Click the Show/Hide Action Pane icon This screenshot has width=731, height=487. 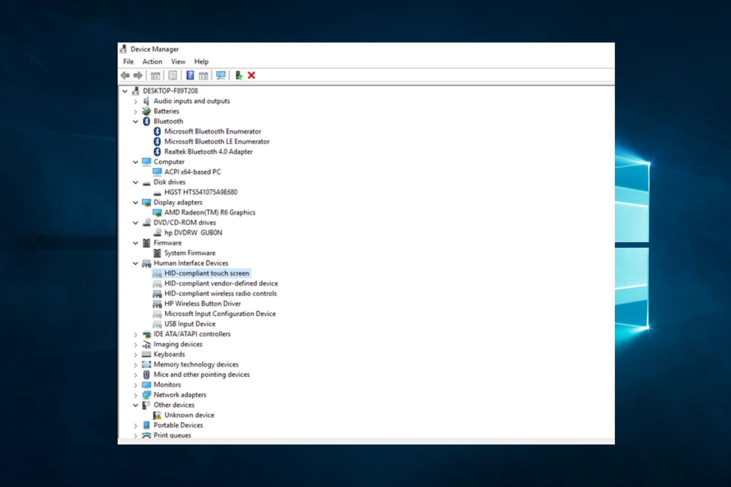click(204, 75)
